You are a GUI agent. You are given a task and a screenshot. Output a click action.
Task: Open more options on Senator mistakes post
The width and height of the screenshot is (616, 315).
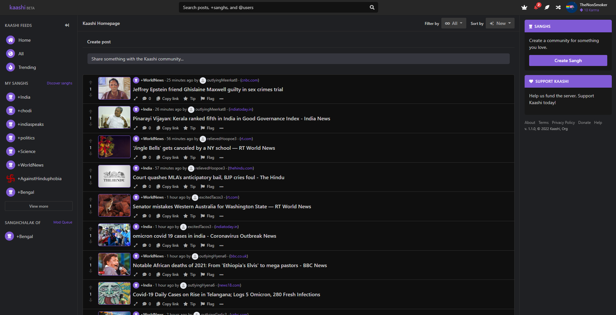click(221, 216)
